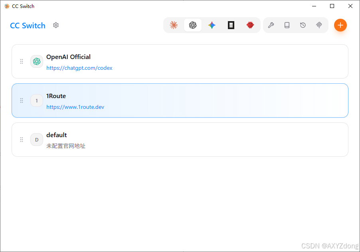This screenshot has height=252, width=360.
Task: Select the 1Route provider name
Action: (56, 96)
